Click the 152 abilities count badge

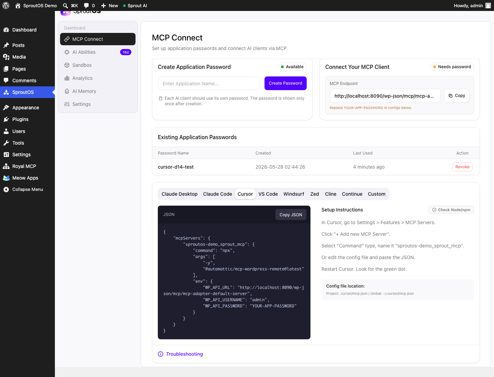pyautogui.click(x=126, y=52)
